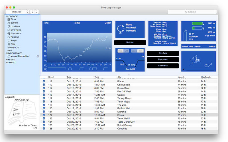228x142 pixels.
Task: Expand the EXPORT section
Action: click(x=7, y=62)
